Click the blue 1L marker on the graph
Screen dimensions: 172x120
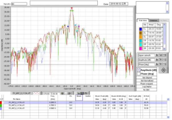(68, 26)
